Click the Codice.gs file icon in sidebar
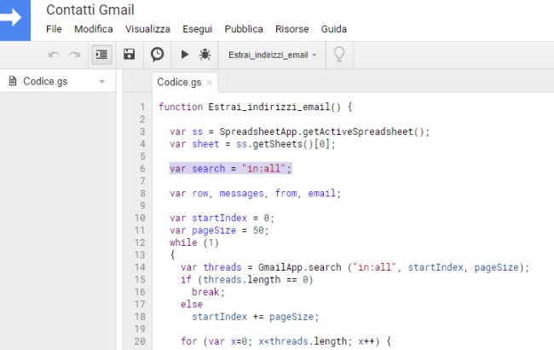Viewport: 554px width, 350px height. point(13,81)
